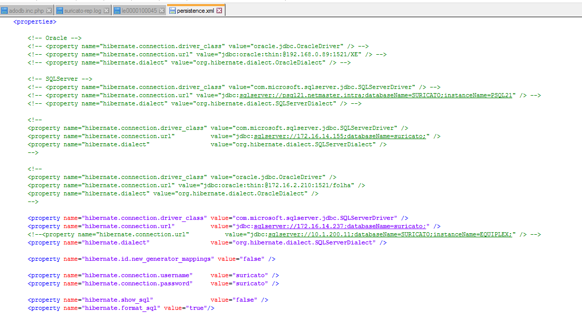Click the <properties> opening tag

(35, 22)
